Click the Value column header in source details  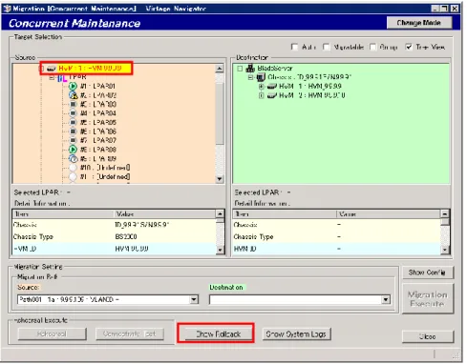tap(164, 214)
